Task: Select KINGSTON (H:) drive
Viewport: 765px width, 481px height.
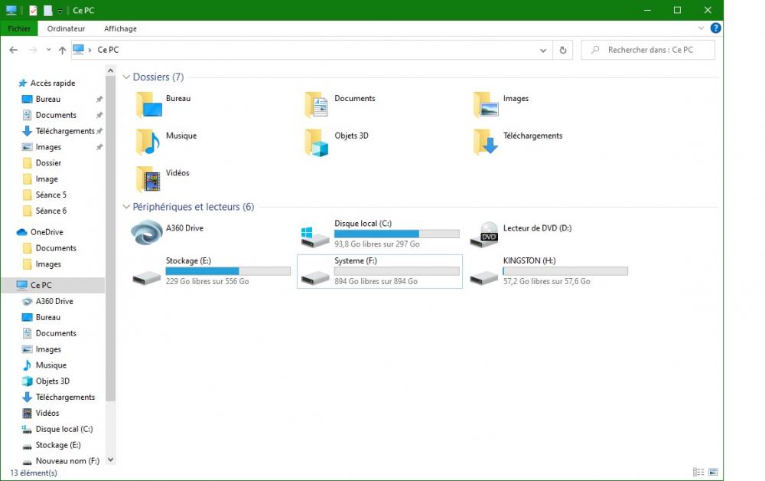Action: click(549, 271)
